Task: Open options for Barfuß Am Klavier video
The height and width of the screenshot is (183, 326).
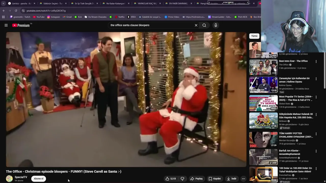Action: point(316,151)
